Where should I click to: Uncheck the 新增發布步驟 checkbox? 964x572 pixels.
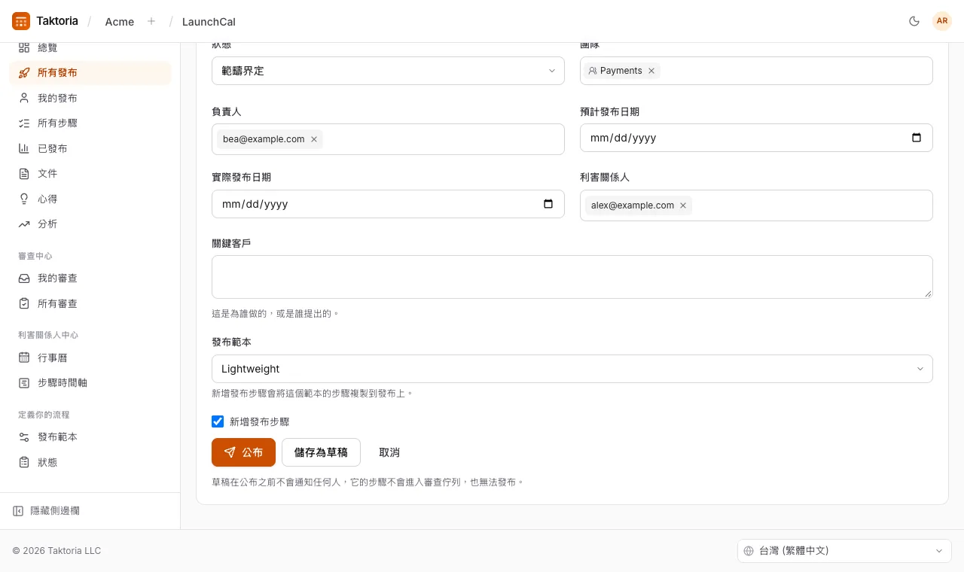tap(218, 421)
